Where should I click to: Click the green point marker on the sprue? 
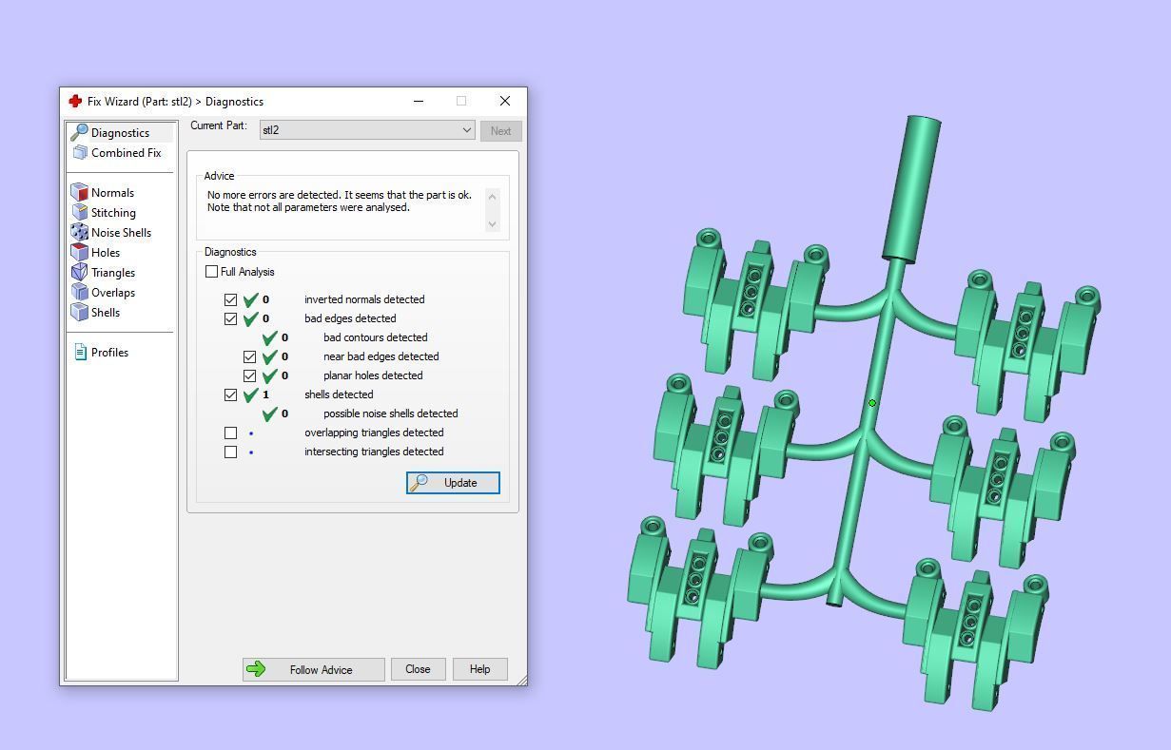coord(872,403)
